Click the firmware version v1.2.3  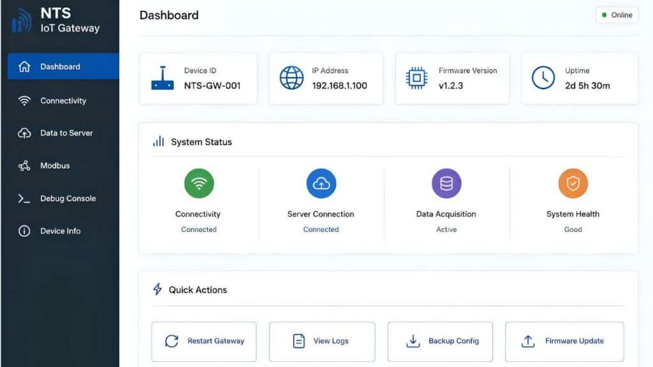[x=451, y=86]
